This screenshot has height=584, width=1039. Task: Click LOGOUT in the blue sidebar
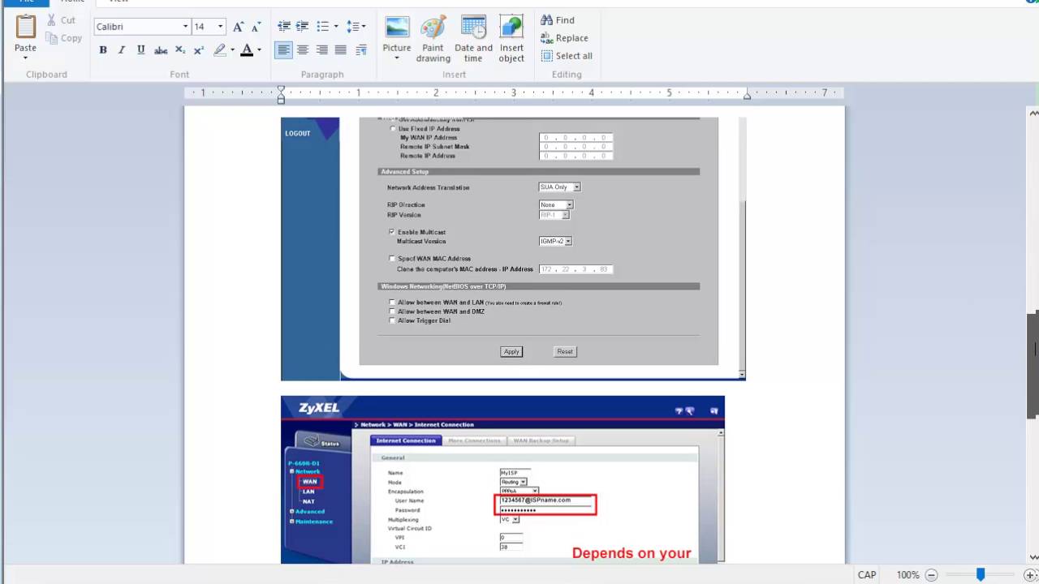coord(298,133)
